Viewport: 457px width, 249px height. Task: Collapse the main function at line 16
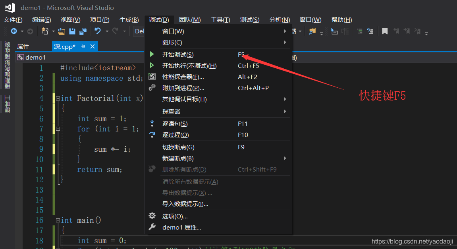pyautogui.click(x=58, y=220)
